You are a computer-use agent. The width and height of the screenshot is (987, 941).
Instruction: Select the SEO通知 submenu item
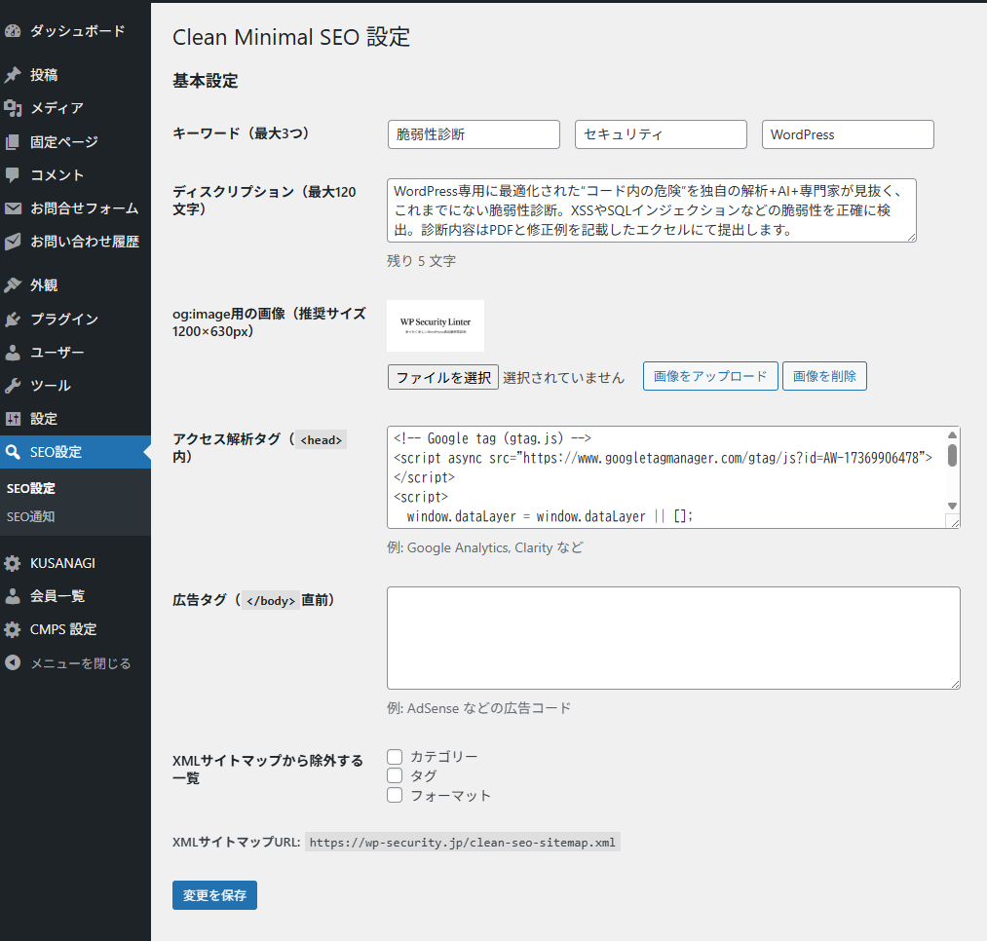point(31,516)
